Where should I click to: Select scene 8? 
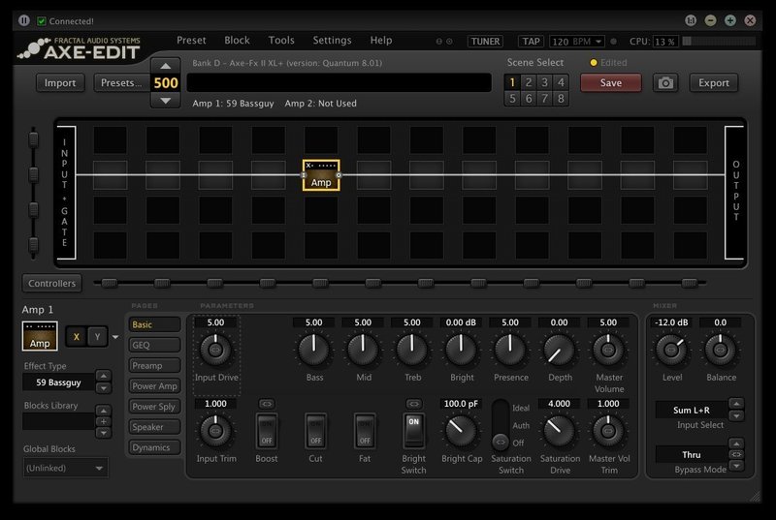(561, 98)
